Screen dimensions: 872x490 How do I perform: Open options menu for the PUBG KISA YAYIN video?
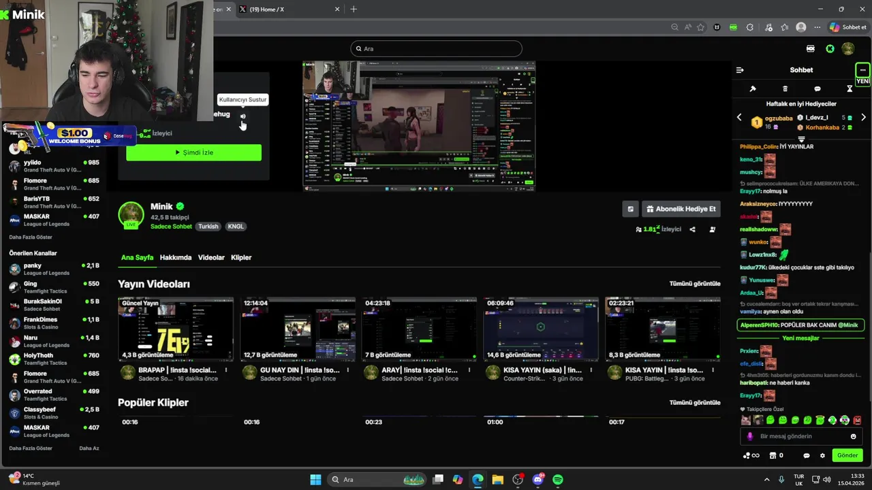pyautogui.click(x=714, y=370)
